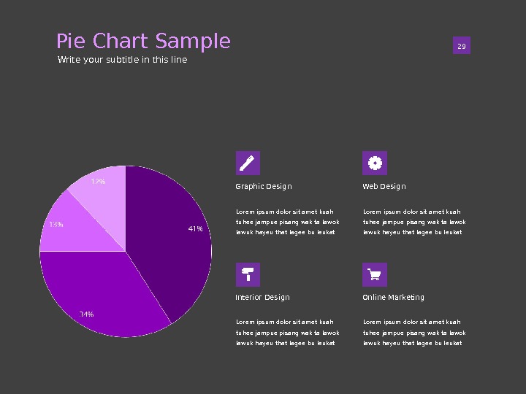Click the subtitle line text
The height and width of the screenshot is (394, 526).
click(122, 60)
